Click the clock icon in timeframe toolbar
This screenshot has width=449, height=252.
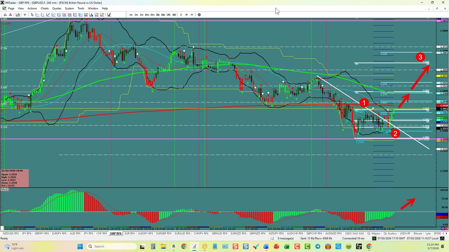pos(199,15)
